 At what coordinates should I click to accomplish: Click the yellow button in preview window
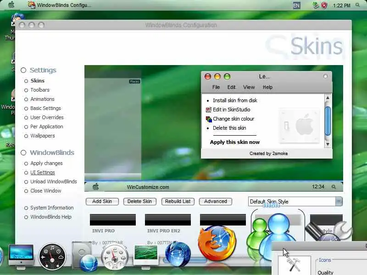coord(217,77)
